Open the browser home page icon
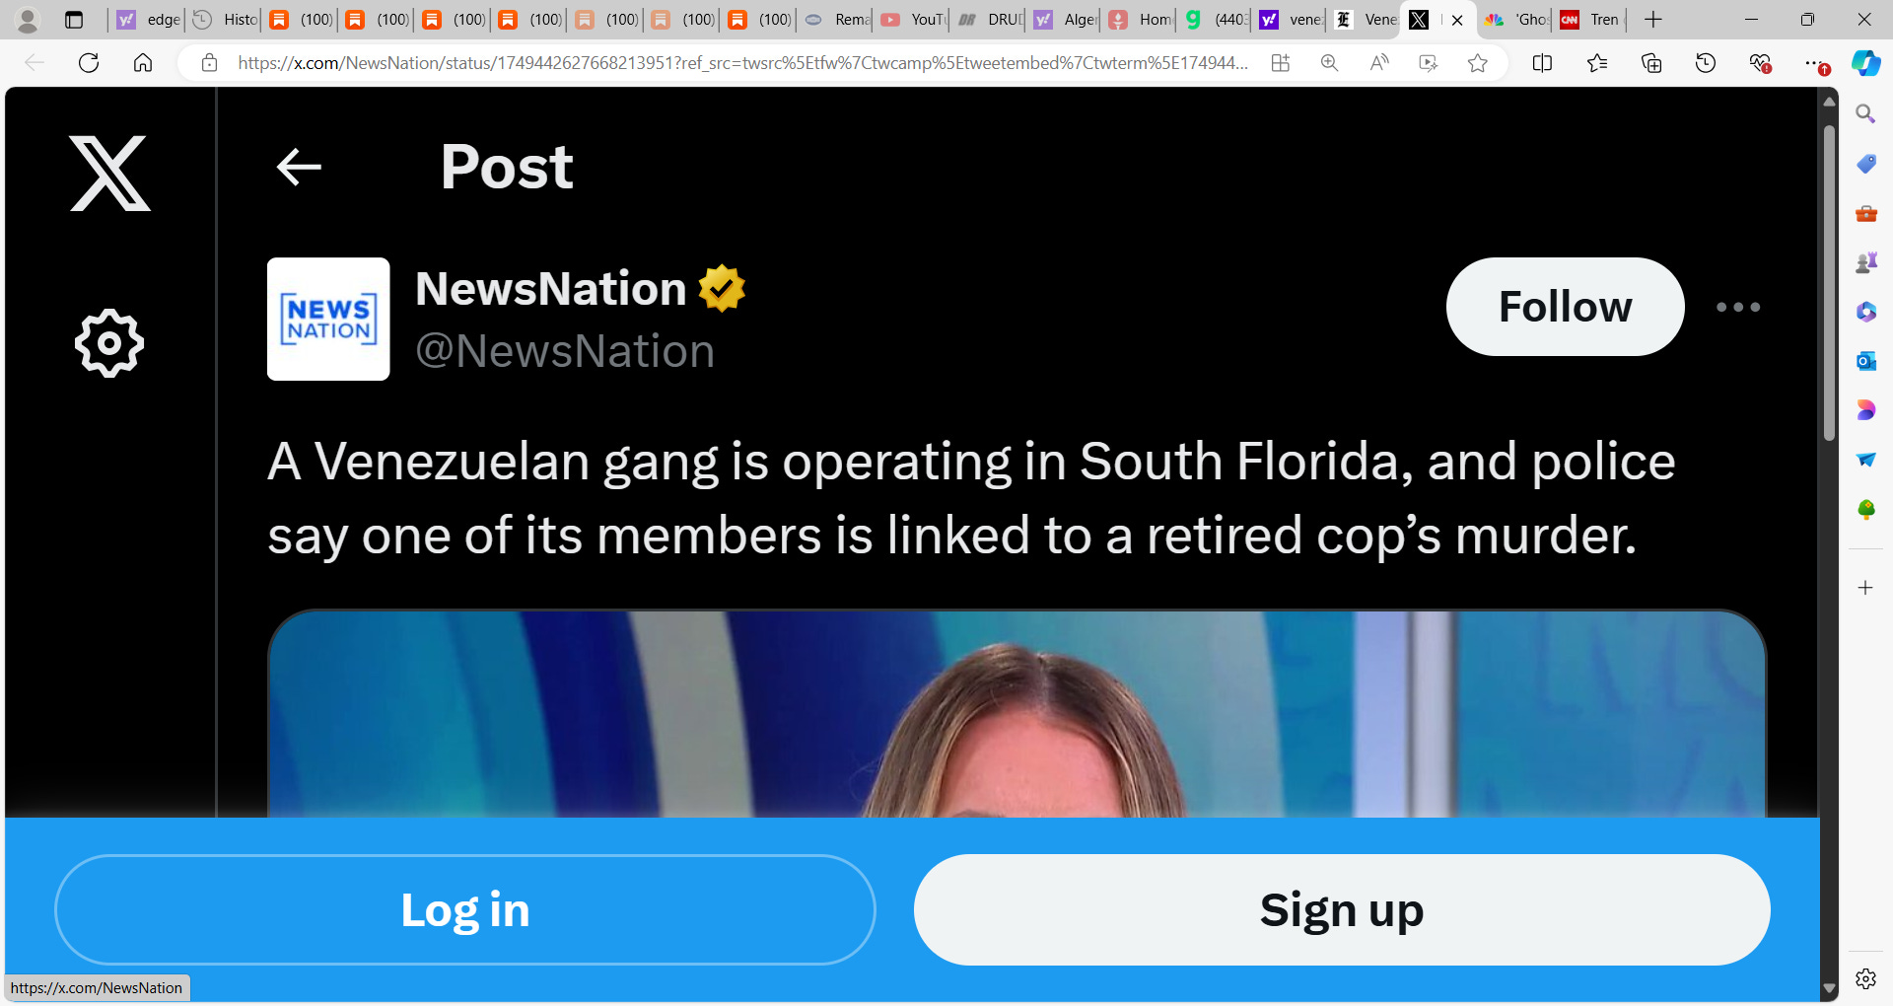 (x=143, y=63)
